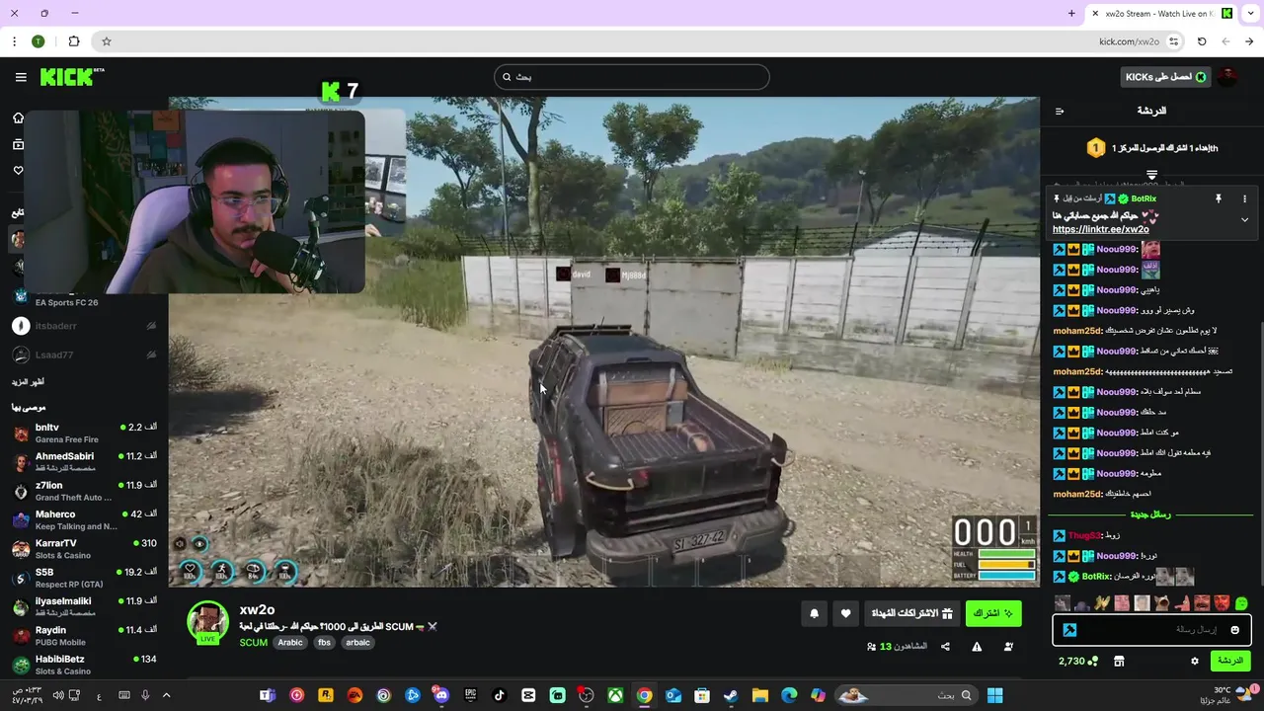The width and height of the screenshot is (1264, 711).
Task: Open KarrarTV recommended channel
Action: [84, 548]
